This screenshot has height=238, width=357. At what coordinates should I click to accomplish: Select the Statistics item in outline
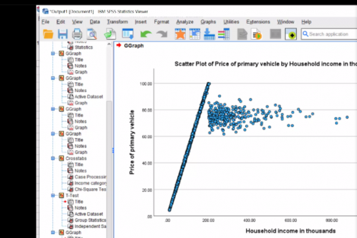pyautogui.click(x=83, y=47)
